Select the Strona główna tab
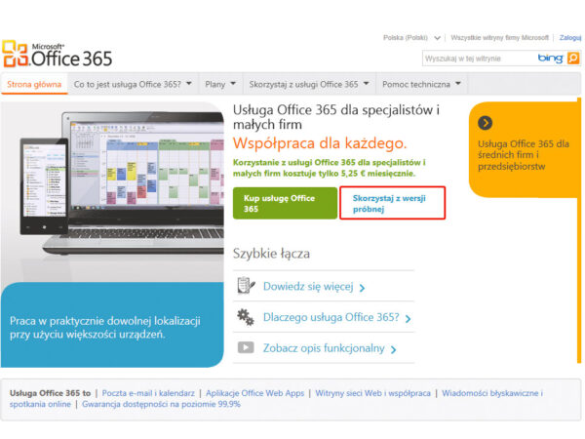 tap(34, 85)
